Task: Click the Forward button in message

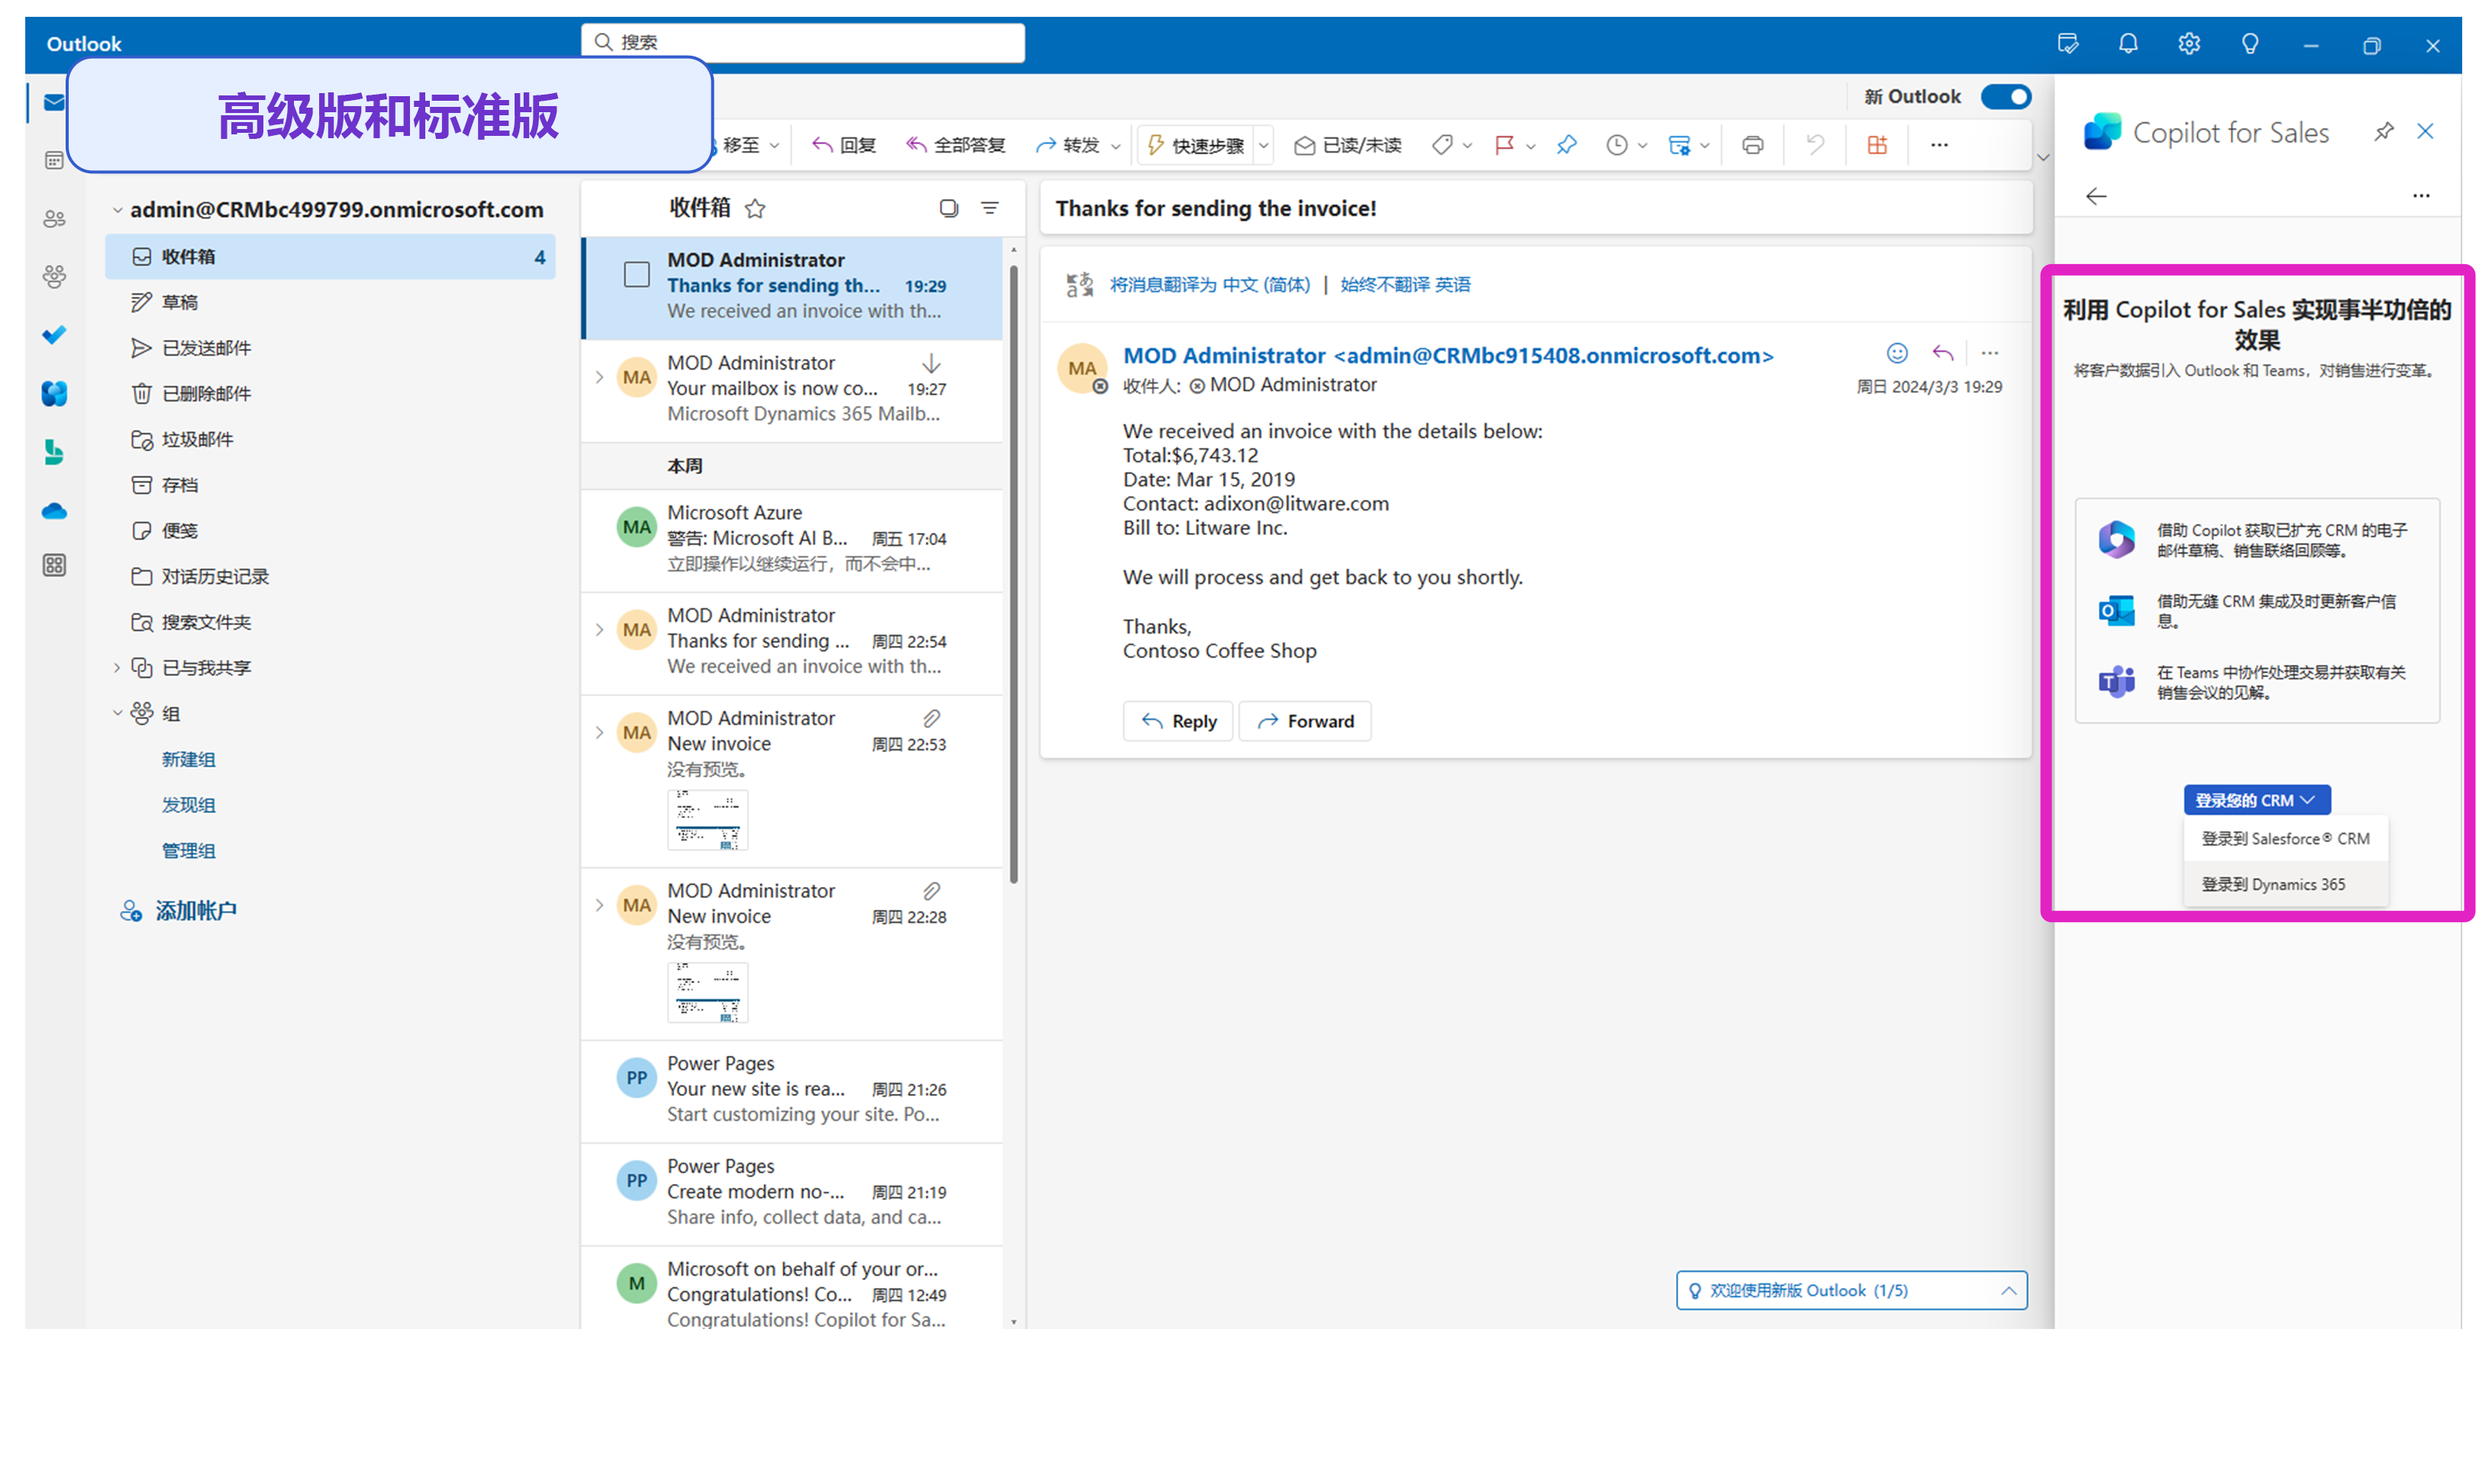Action: click(x=1304, y=721)
